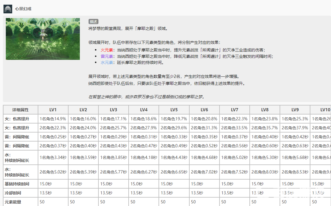Click cell 2名角色5.02秒 under LV1
The height and width of the screenshot is (206, 331).
click(x=53, y=172)
